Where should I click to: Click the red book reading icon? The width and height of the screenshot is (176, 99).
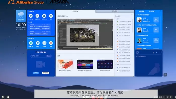click(x=51, y=43)
